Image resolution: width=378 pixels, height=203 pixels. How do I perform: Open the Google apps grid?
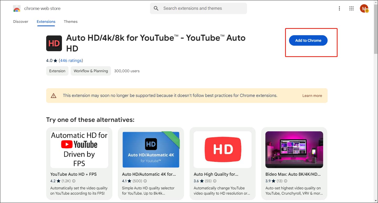point(351,8)
